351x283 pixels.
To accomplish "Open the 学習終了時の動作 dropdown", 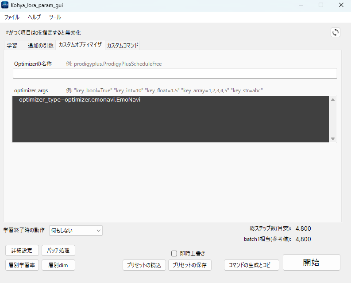I will pyautogui.click(x=76, y=230).
